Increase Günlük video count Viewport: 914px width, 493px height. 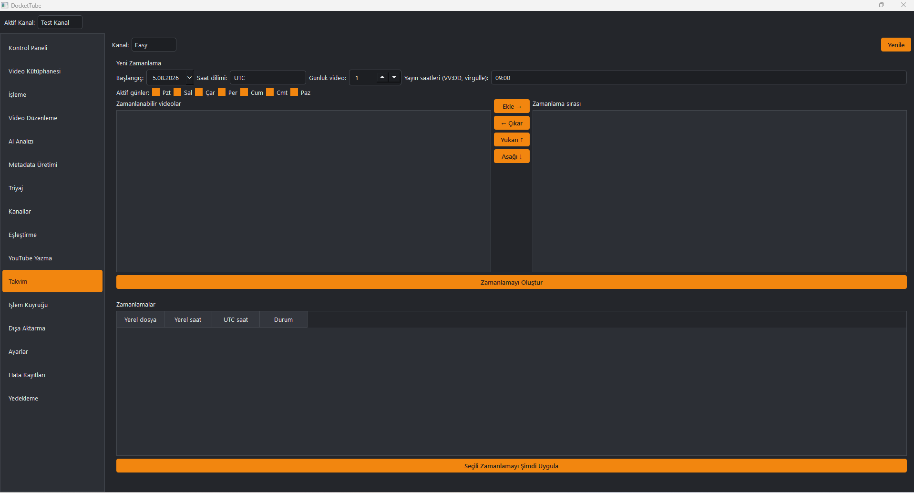pyautogui.click(x=382, y=77)
